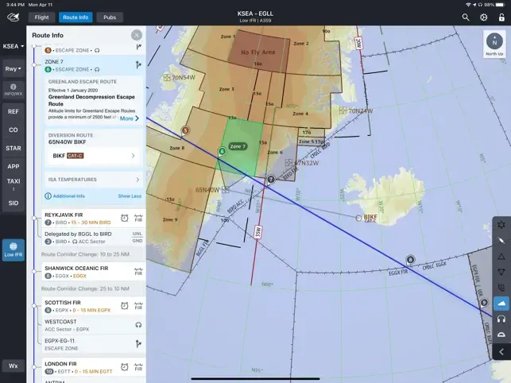This screenshot has height=383, width=511.
Task: Switch to the Pubs tab
Action: pos(110,17)
